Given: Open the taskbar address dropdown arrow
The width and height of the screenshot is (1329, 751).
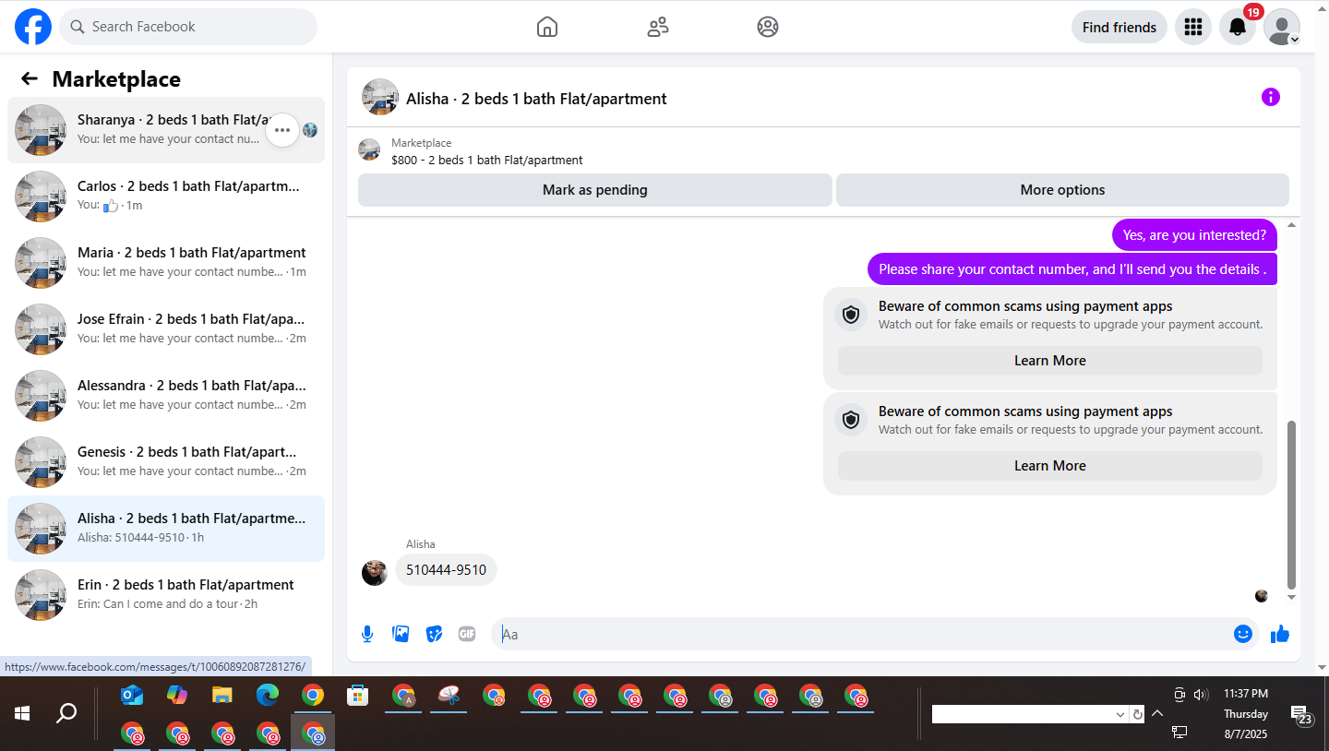Looking at the screenshot, I should pyautogui.click(x=1120, y=714).
